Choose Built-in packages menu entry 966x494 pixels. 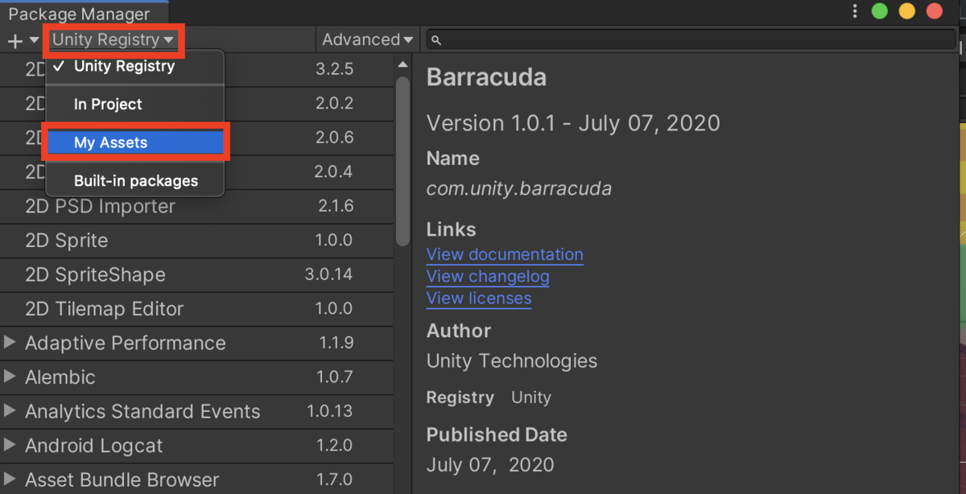pyautogui.click(x=134, y=181)
